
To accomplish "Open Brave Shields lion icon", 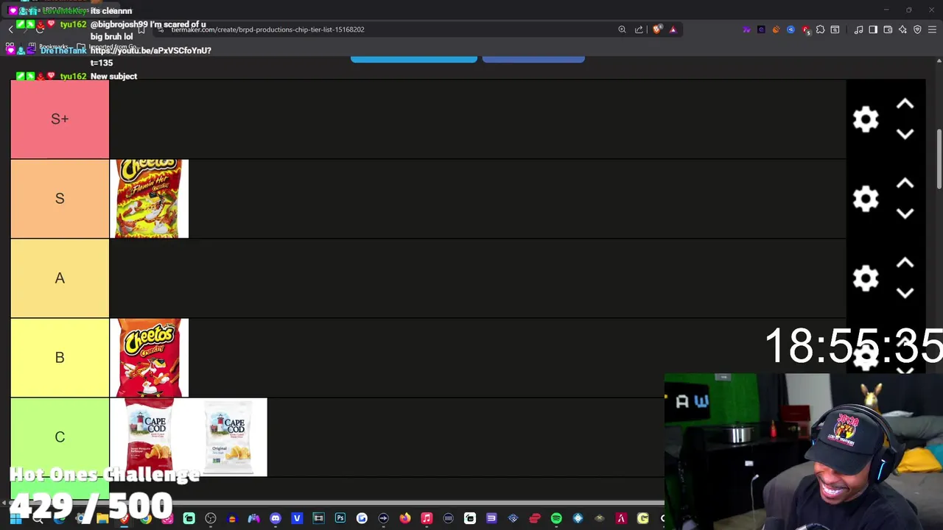I will point(656,29).
